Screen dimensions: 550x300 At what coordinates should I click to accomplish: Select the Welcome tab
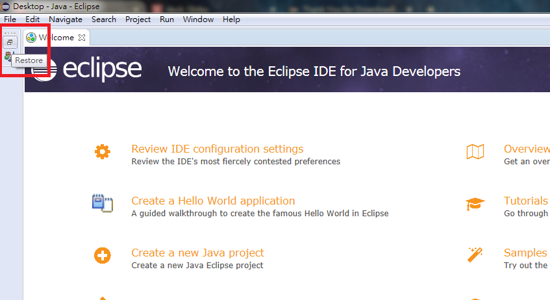click(56, 38)
